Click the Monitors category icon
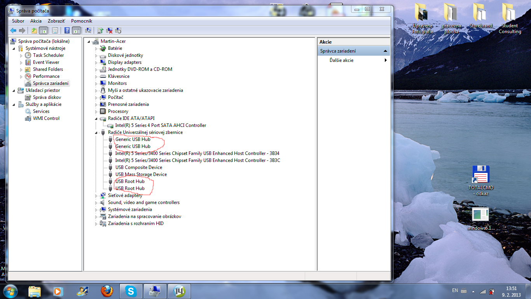Viewport: 531px width, 299px height. click(x=103, y=83)
